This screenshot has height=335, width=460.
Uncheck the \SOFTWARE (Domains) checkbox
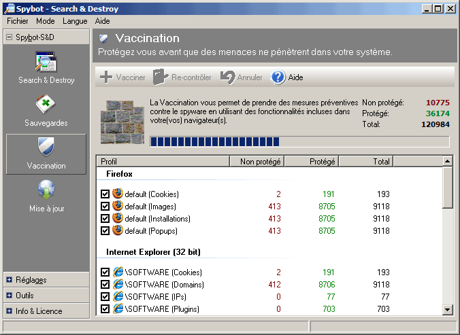[x=105, y=285]
